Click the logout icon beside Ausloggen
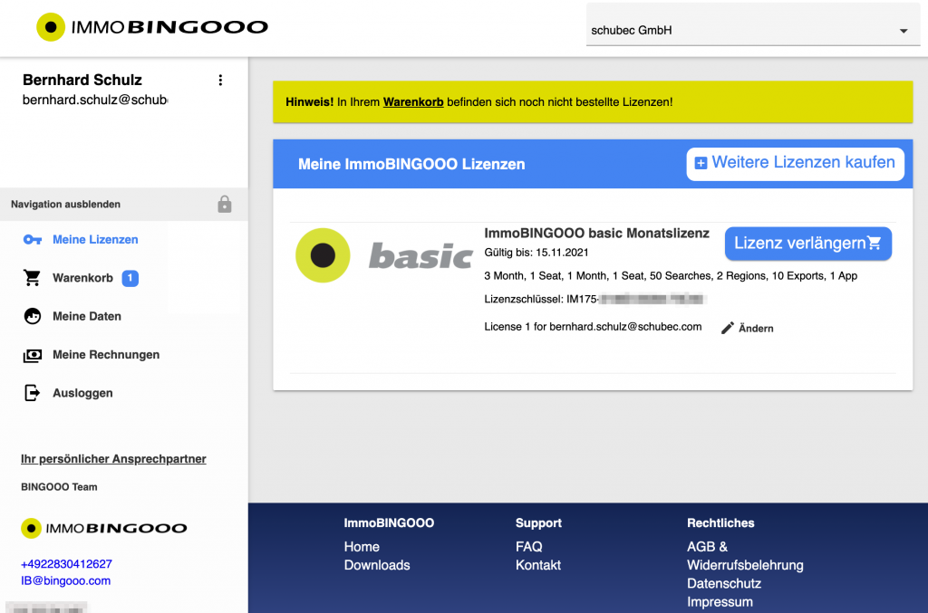The width and height of the screenshot is (928, 613). coord(32,393)
